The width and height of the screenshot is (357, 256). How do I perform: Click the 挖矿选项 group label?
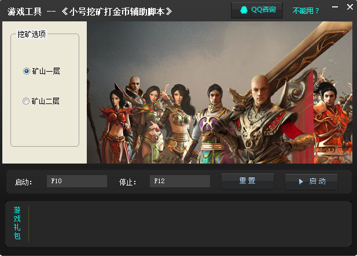click(32, 34)
